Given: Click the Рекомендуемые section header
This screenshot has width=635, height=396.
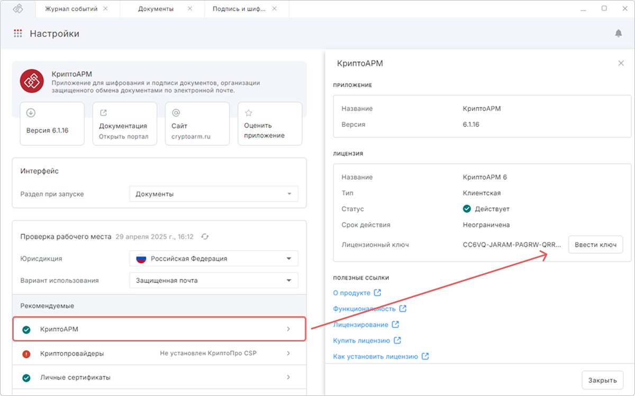Looking at the screenshot, I should point(47,306).
